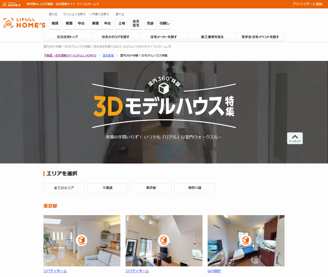Click the page-top chevron arrow button
Viewport: 328px width, 277px height.
295,138
